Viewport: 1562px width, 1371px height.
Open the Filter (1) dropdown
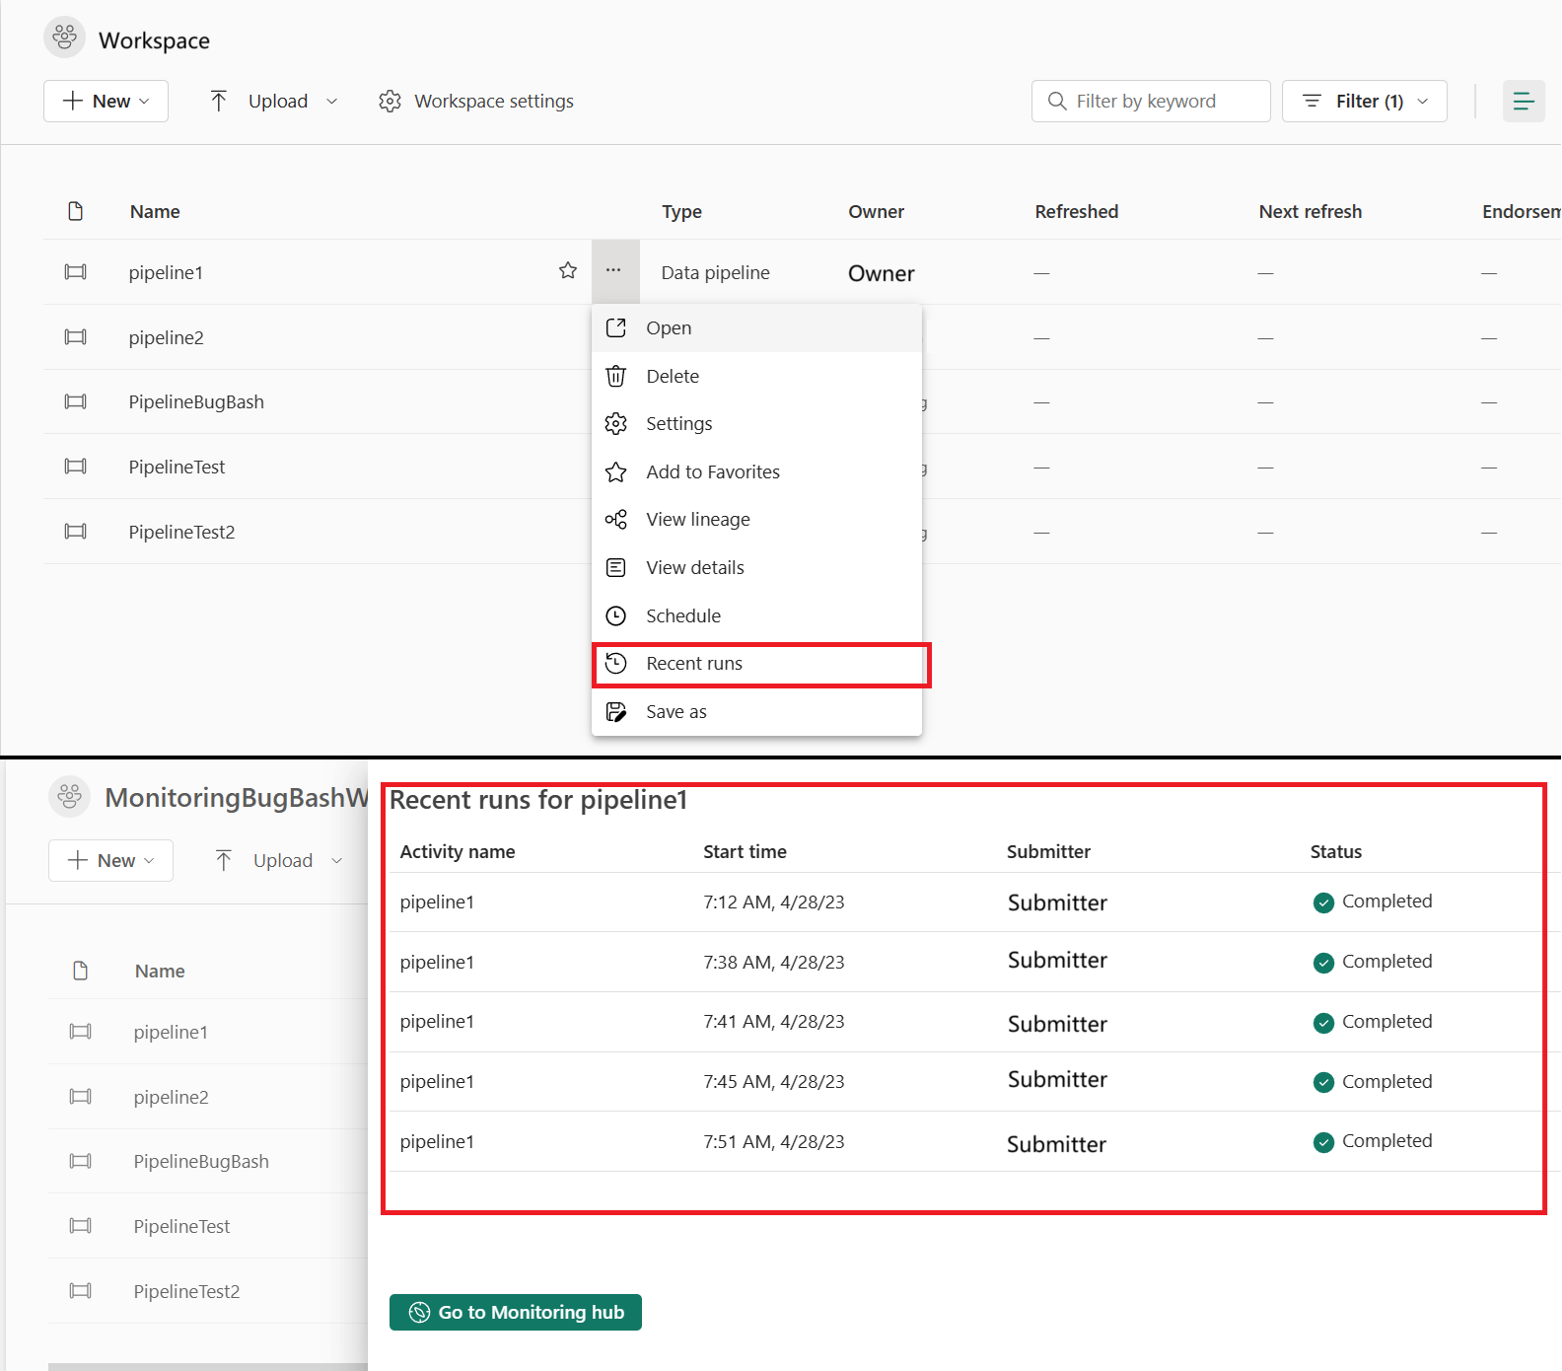click(1364, 102)
